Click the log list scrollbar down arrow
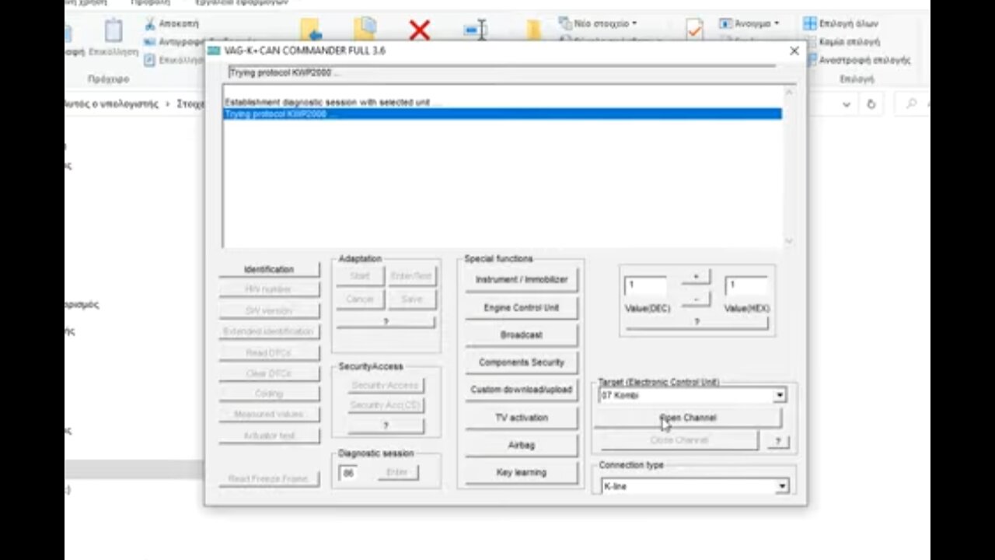This screenshot has height=560, width=995. point(788,241)
